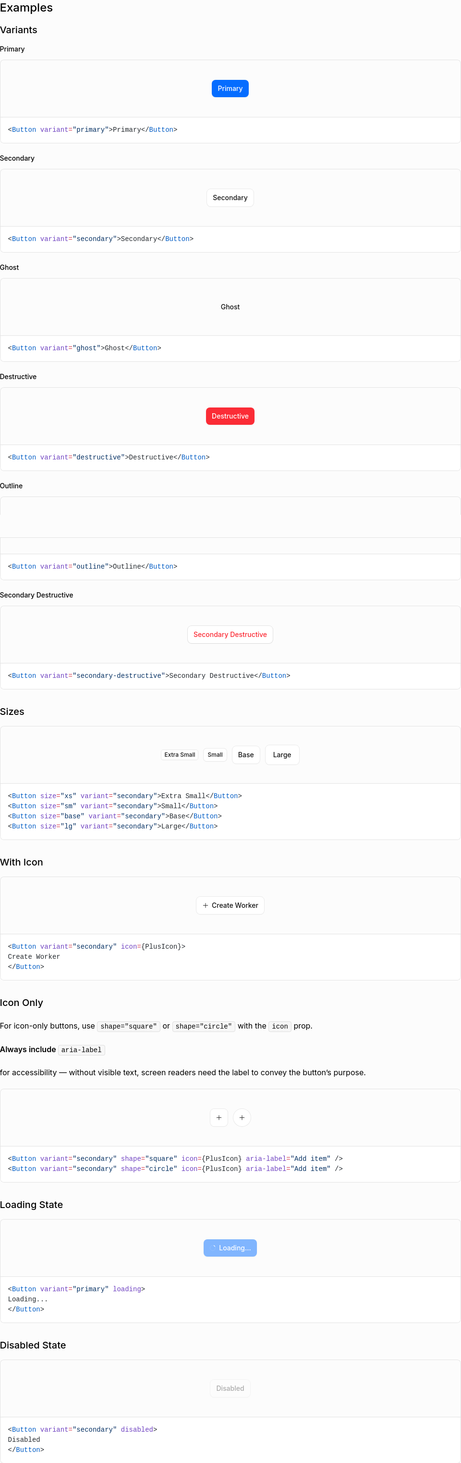The height and width of the screenshot is (1463, 461).
Task: Click the variant="destructive" code snippet line
Action: pyautogui.click(x=109, y=458)
